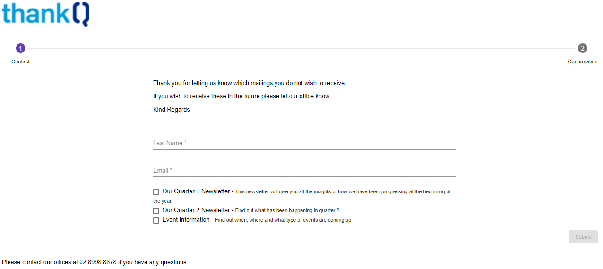
Task: Click the "Our Quarter 2 Newsletter" label text
Action: [x=196, y=210]
